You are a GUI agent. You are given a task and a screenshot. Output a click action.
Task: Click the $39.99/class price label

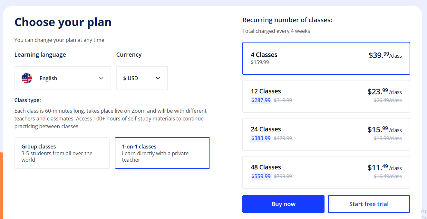(385, 55)
